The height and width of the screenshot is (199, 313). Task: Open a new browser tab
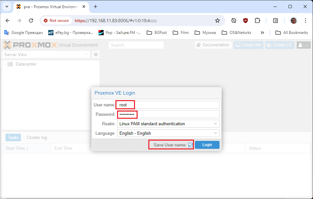(96, 7)
